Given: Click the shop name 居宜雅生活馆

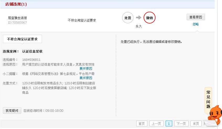Looking at the screenshot, I should click(x=17, y=18).
